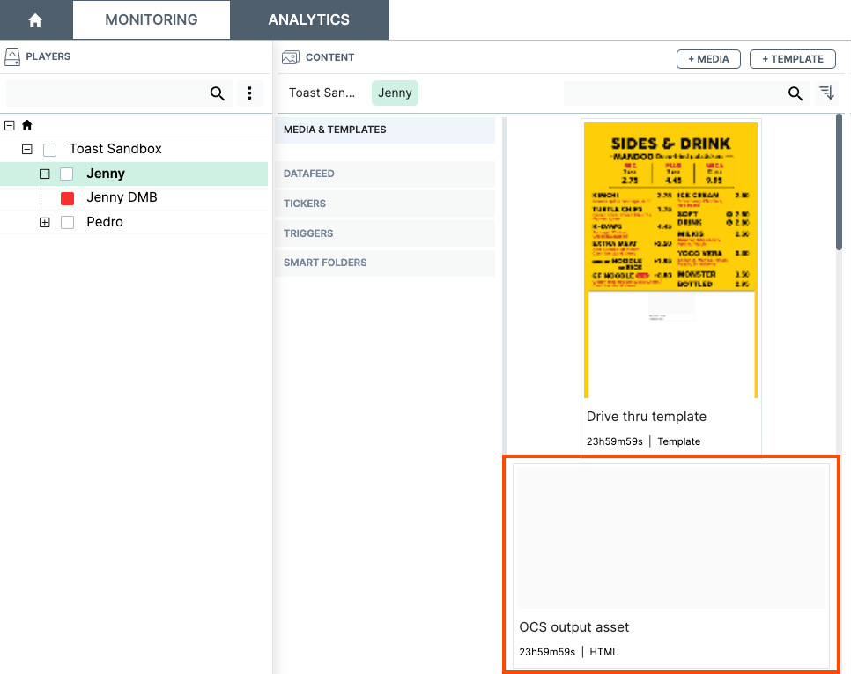The image size is (851, 674).
Task: Collapse the Toast Sandbox tree node
Action: pos(26,149)
